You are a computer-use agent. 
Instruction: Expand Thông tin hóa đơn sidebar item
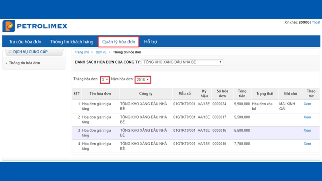[x=24, y=63]
